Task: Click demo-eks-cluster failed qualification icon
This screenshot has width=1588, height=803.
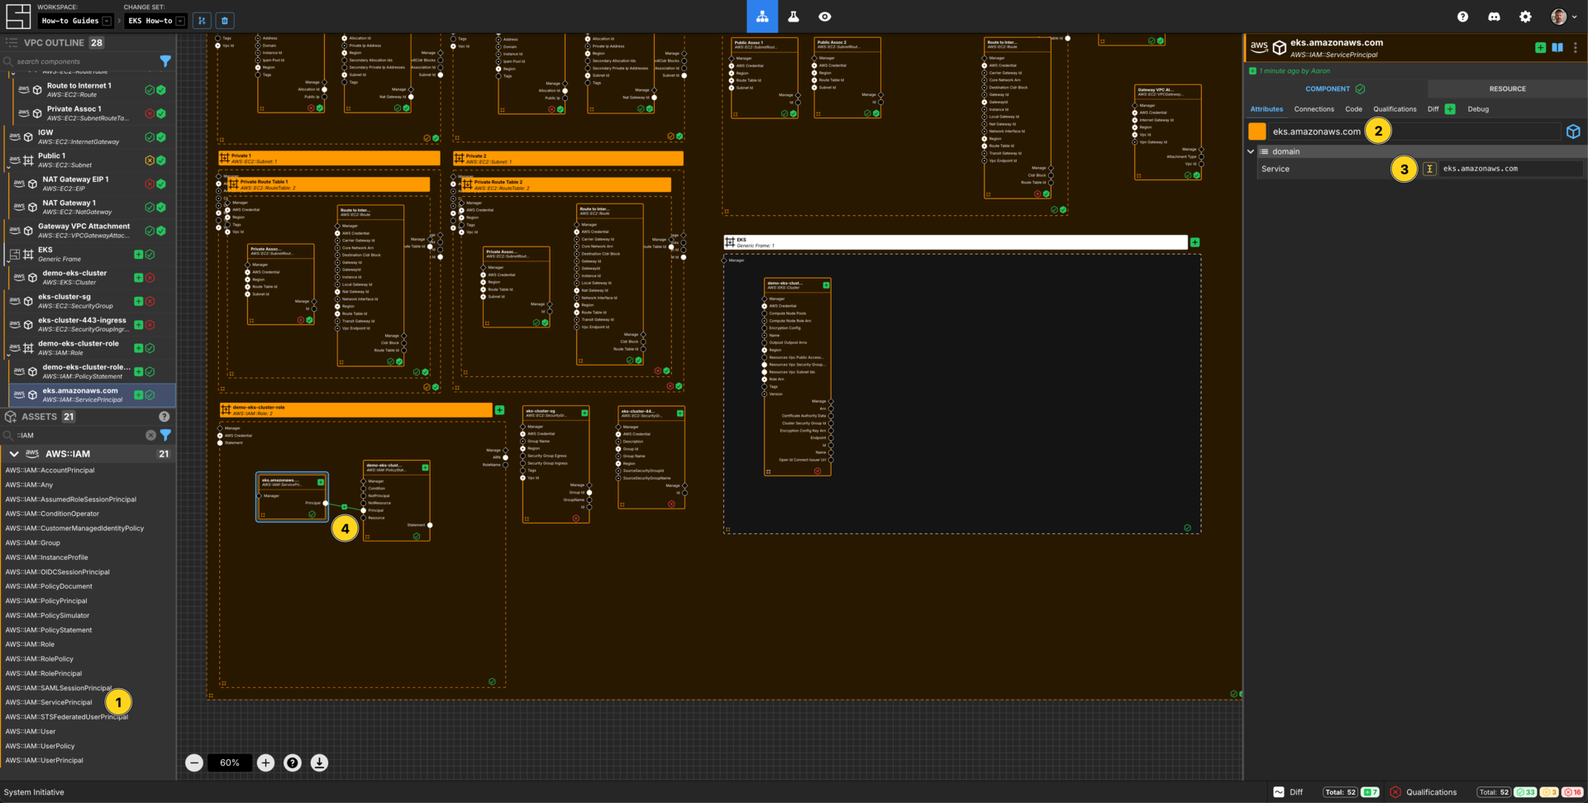Action: pyautogui.click(x=150, y=278)
